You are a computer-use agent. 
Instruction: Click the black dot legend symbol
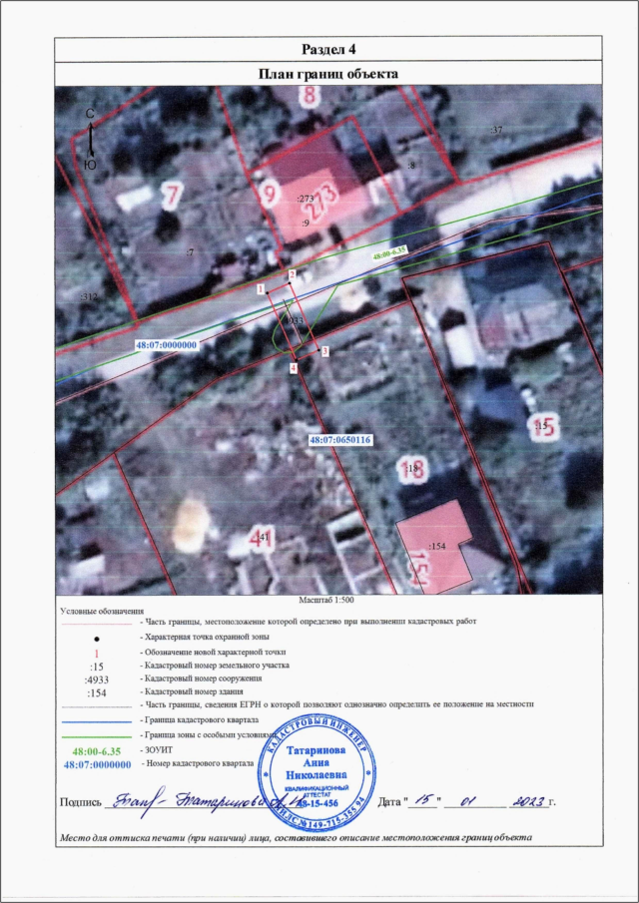[96, 636]
